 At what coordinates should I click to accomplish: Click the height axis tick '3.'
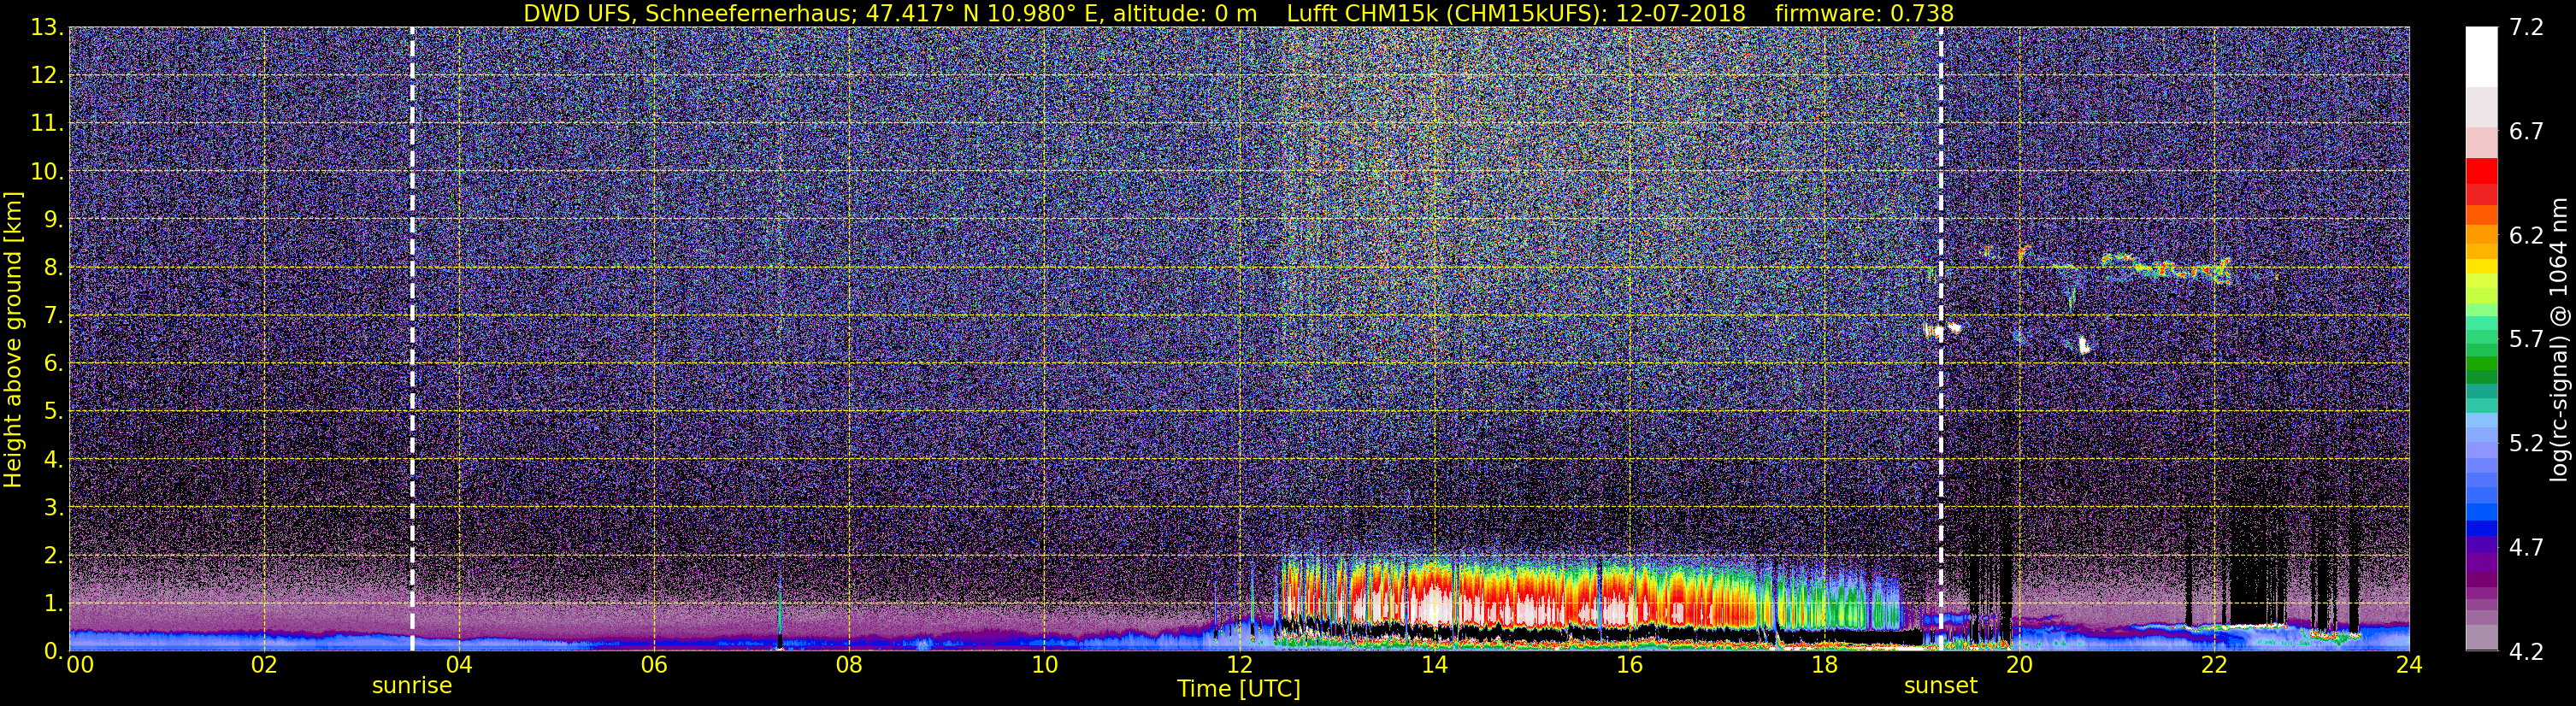point(53,507)
